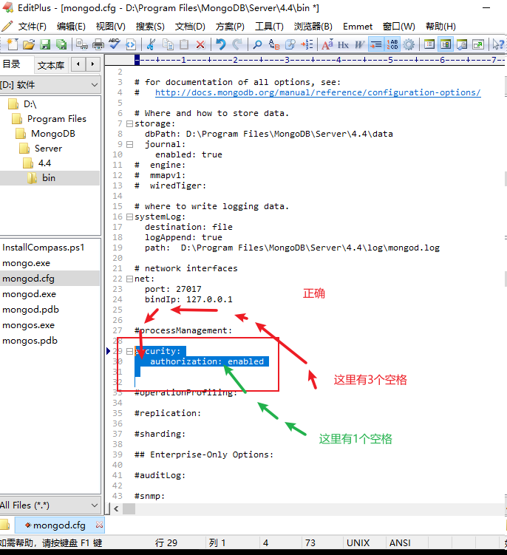Select mongod.exe in the file list
The width and height of the screenshot is (507, 555).
[29, 294]
